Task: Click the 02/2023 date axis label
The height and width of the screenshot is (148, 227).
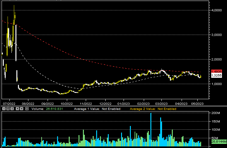Action: 143,104
